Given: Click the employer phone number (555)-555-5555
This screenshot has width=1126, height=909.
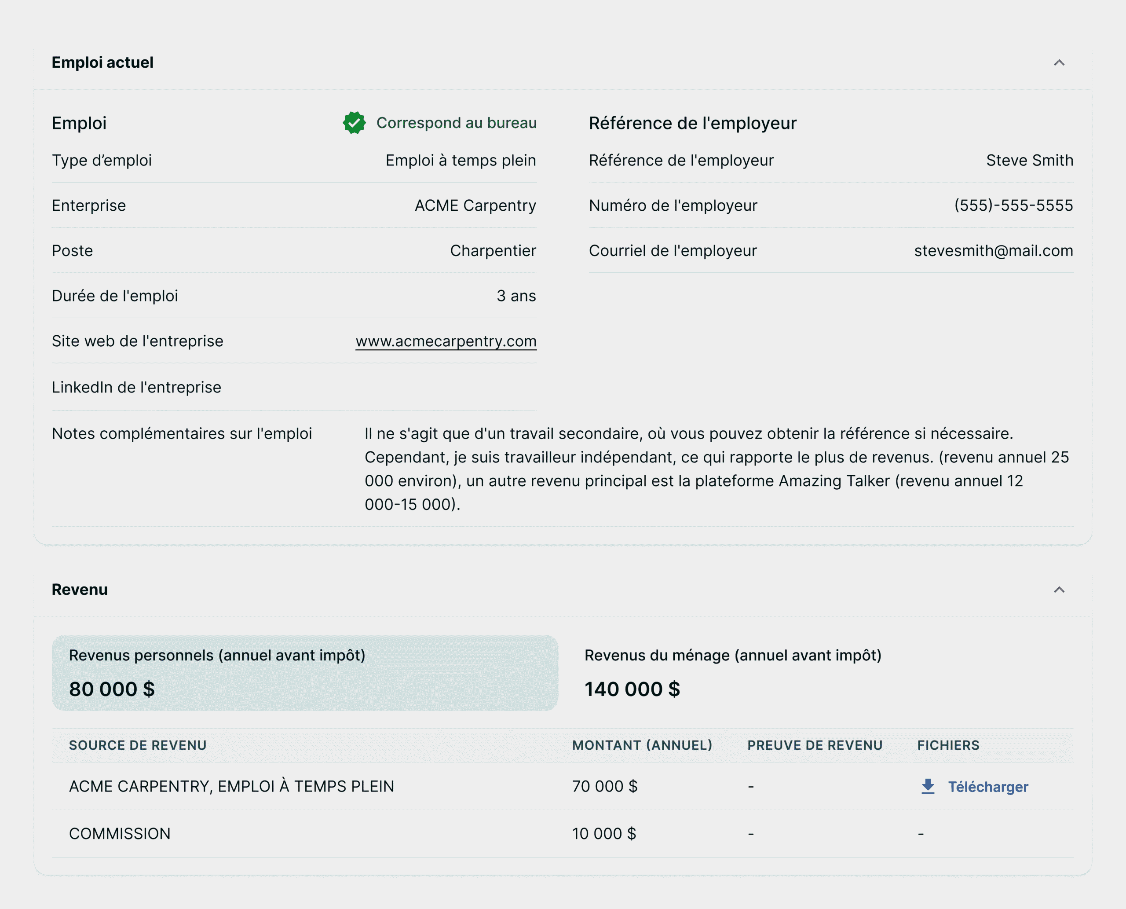Looking at the screenshot, I should (1013, 206).
